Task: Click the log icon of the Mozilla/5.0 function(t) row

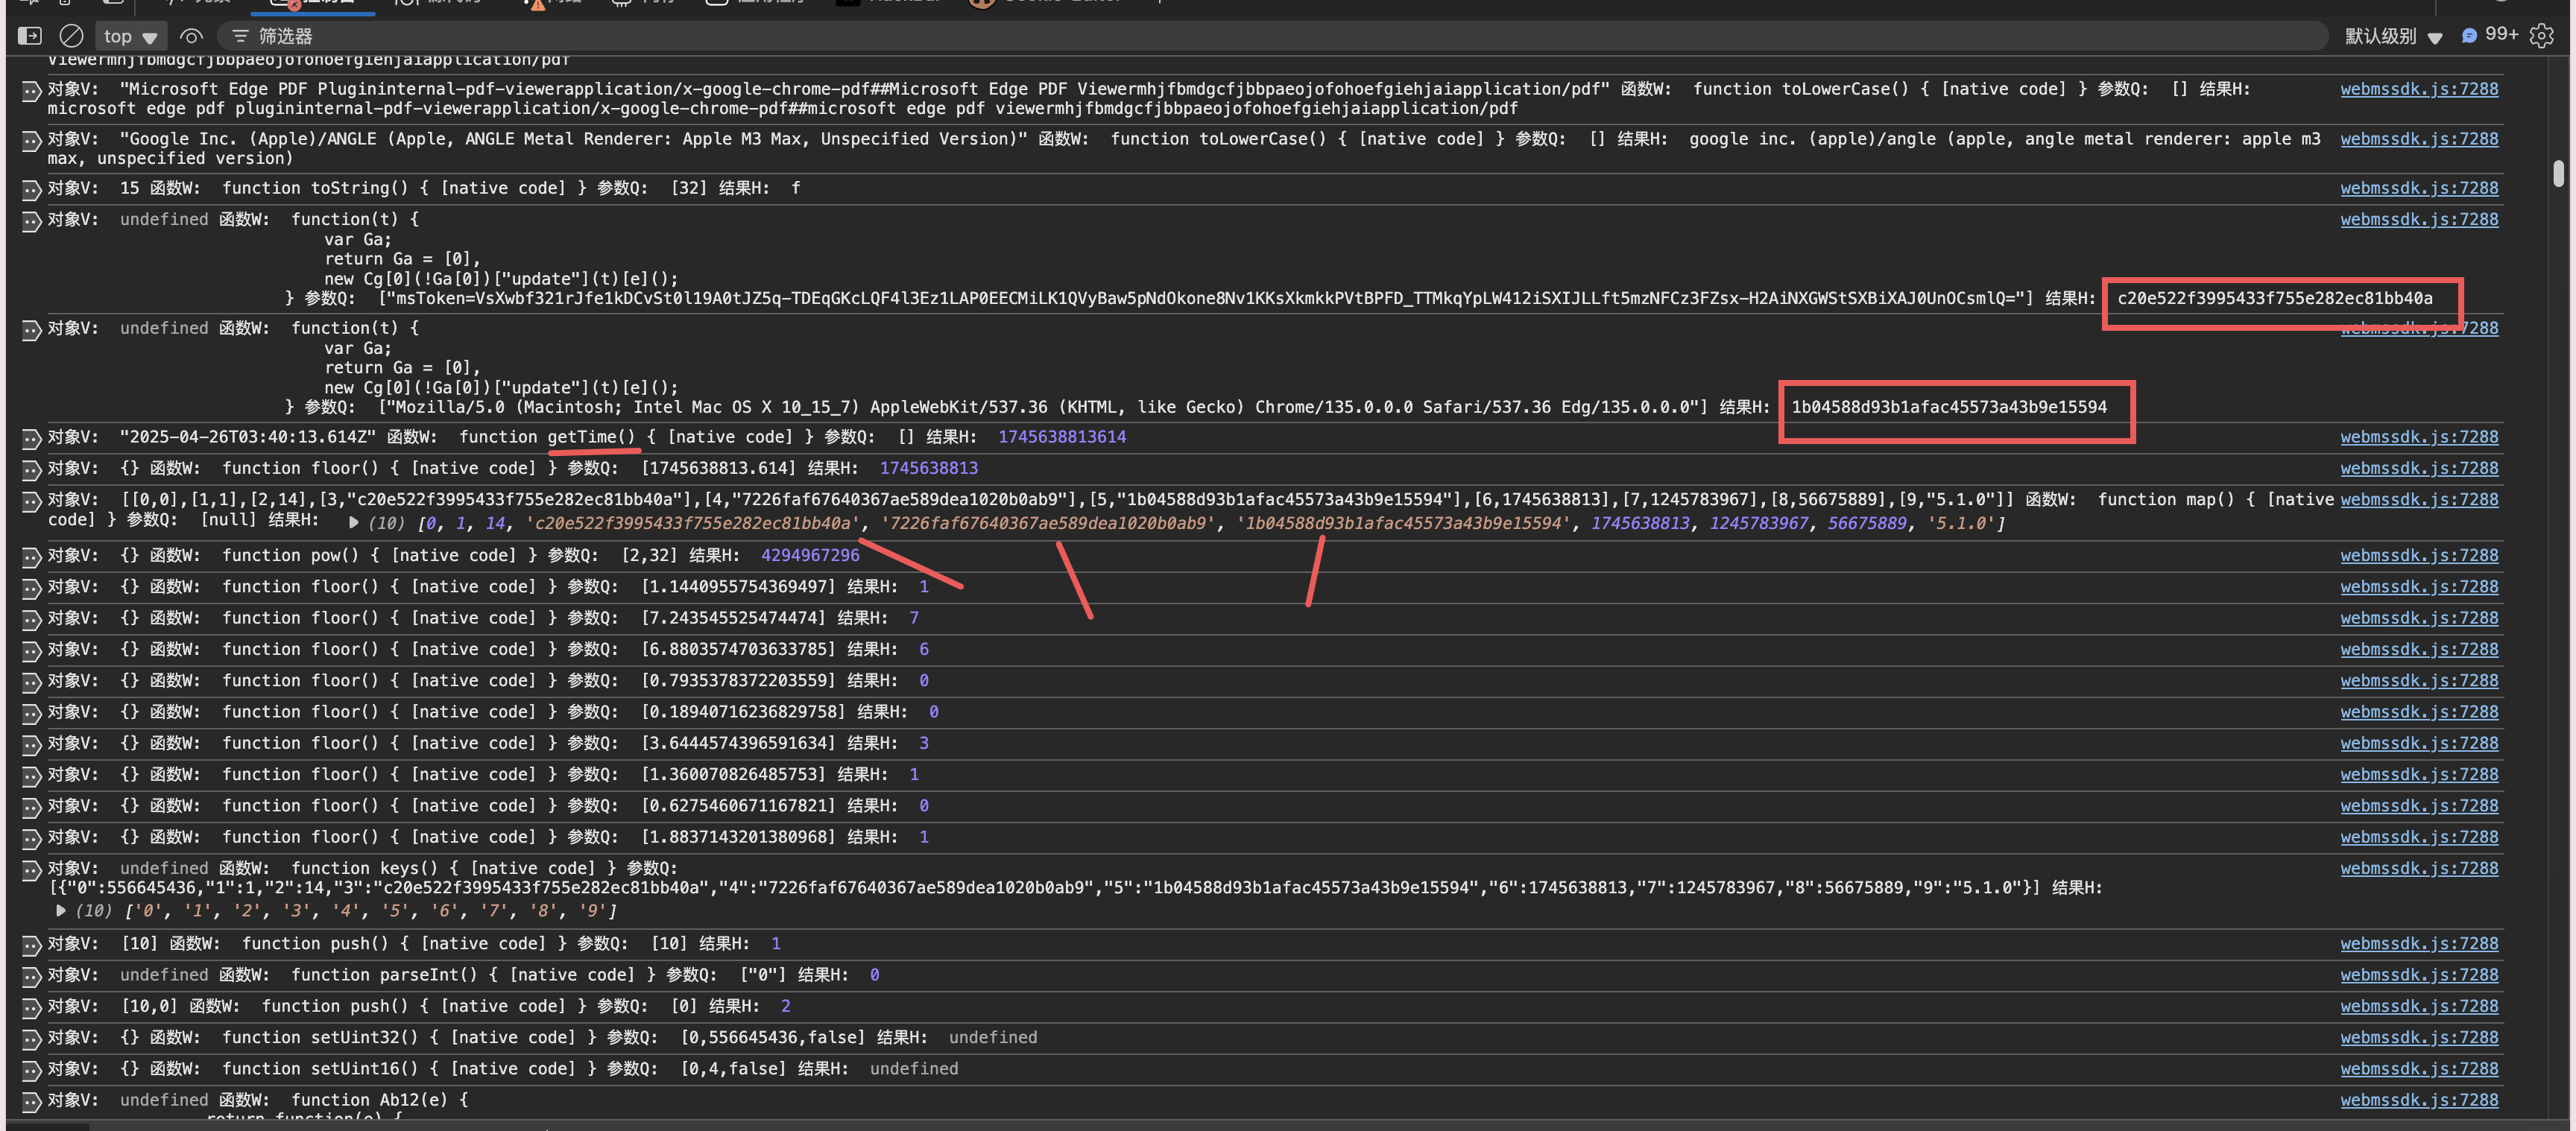Action: point(31,330)
